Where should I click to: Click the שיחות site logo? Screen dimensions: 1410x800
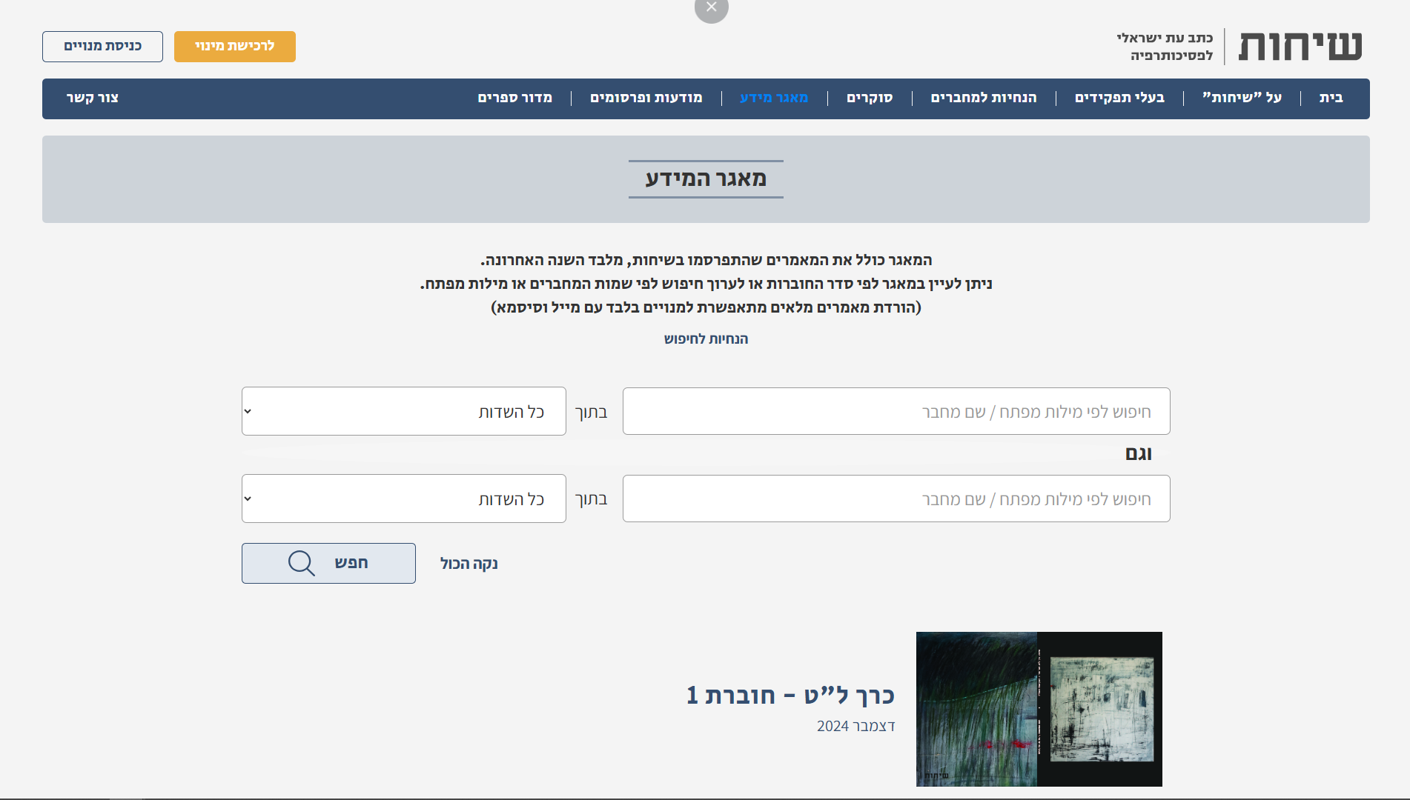1300,46
